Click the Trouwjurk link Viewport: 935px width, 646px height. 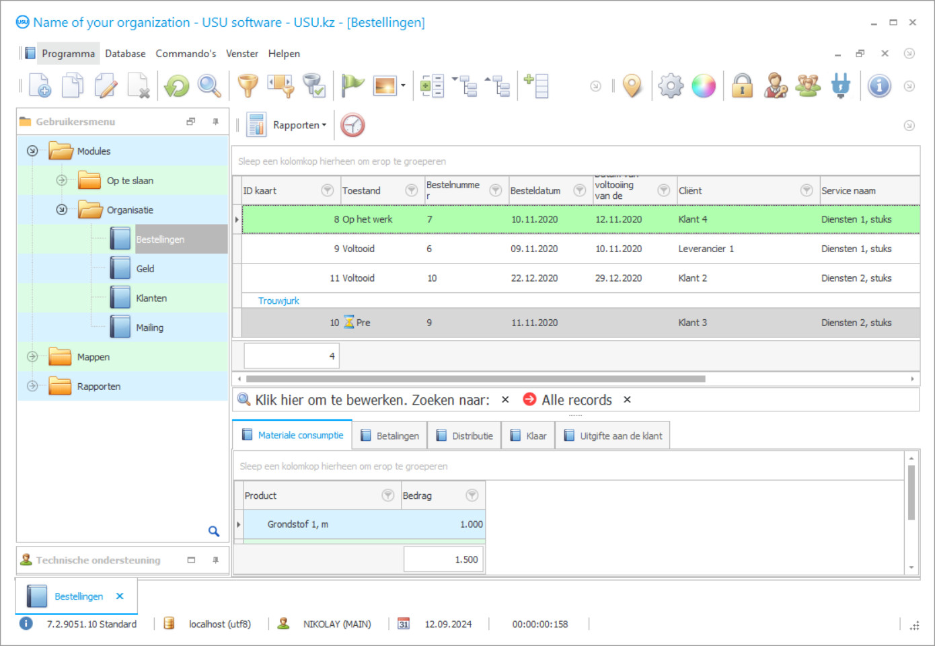coord(278,300)
